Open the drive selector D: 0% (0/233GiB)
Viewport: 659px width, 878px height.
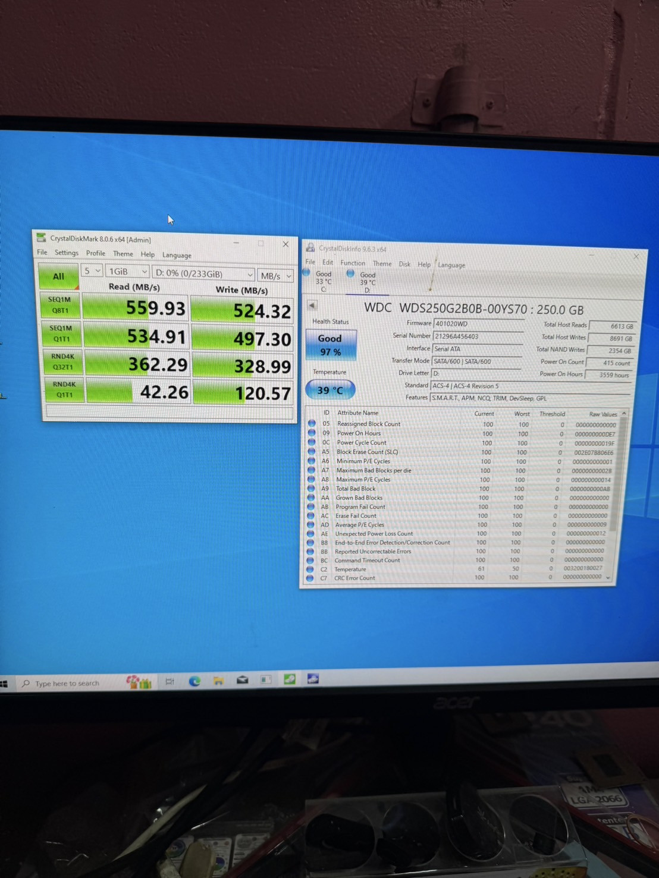coord(204,273)
